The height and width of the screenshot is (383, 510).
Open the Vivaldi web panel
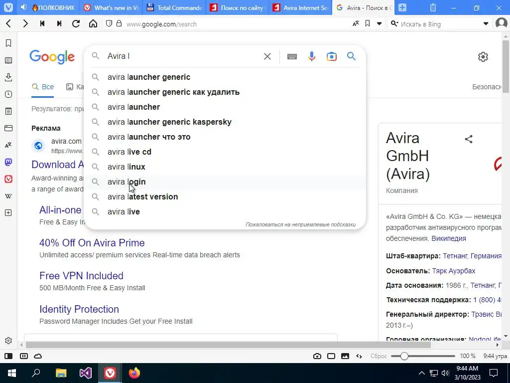pyautogui.click(x=8, y=179)
